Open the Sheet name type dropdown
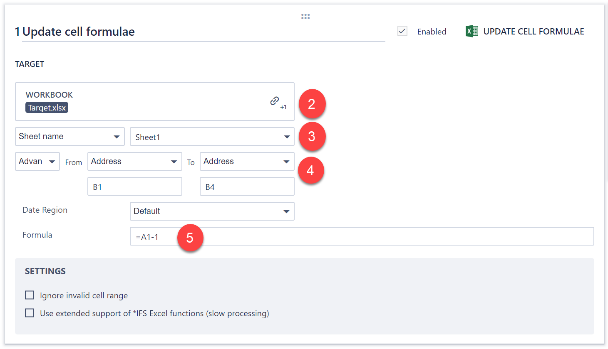Viewport: 608px width, 349px height. pos(69,137)
